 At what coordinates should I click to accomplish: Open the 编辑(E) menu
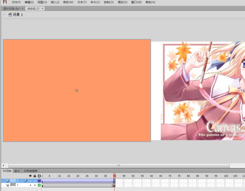(29, 2)
